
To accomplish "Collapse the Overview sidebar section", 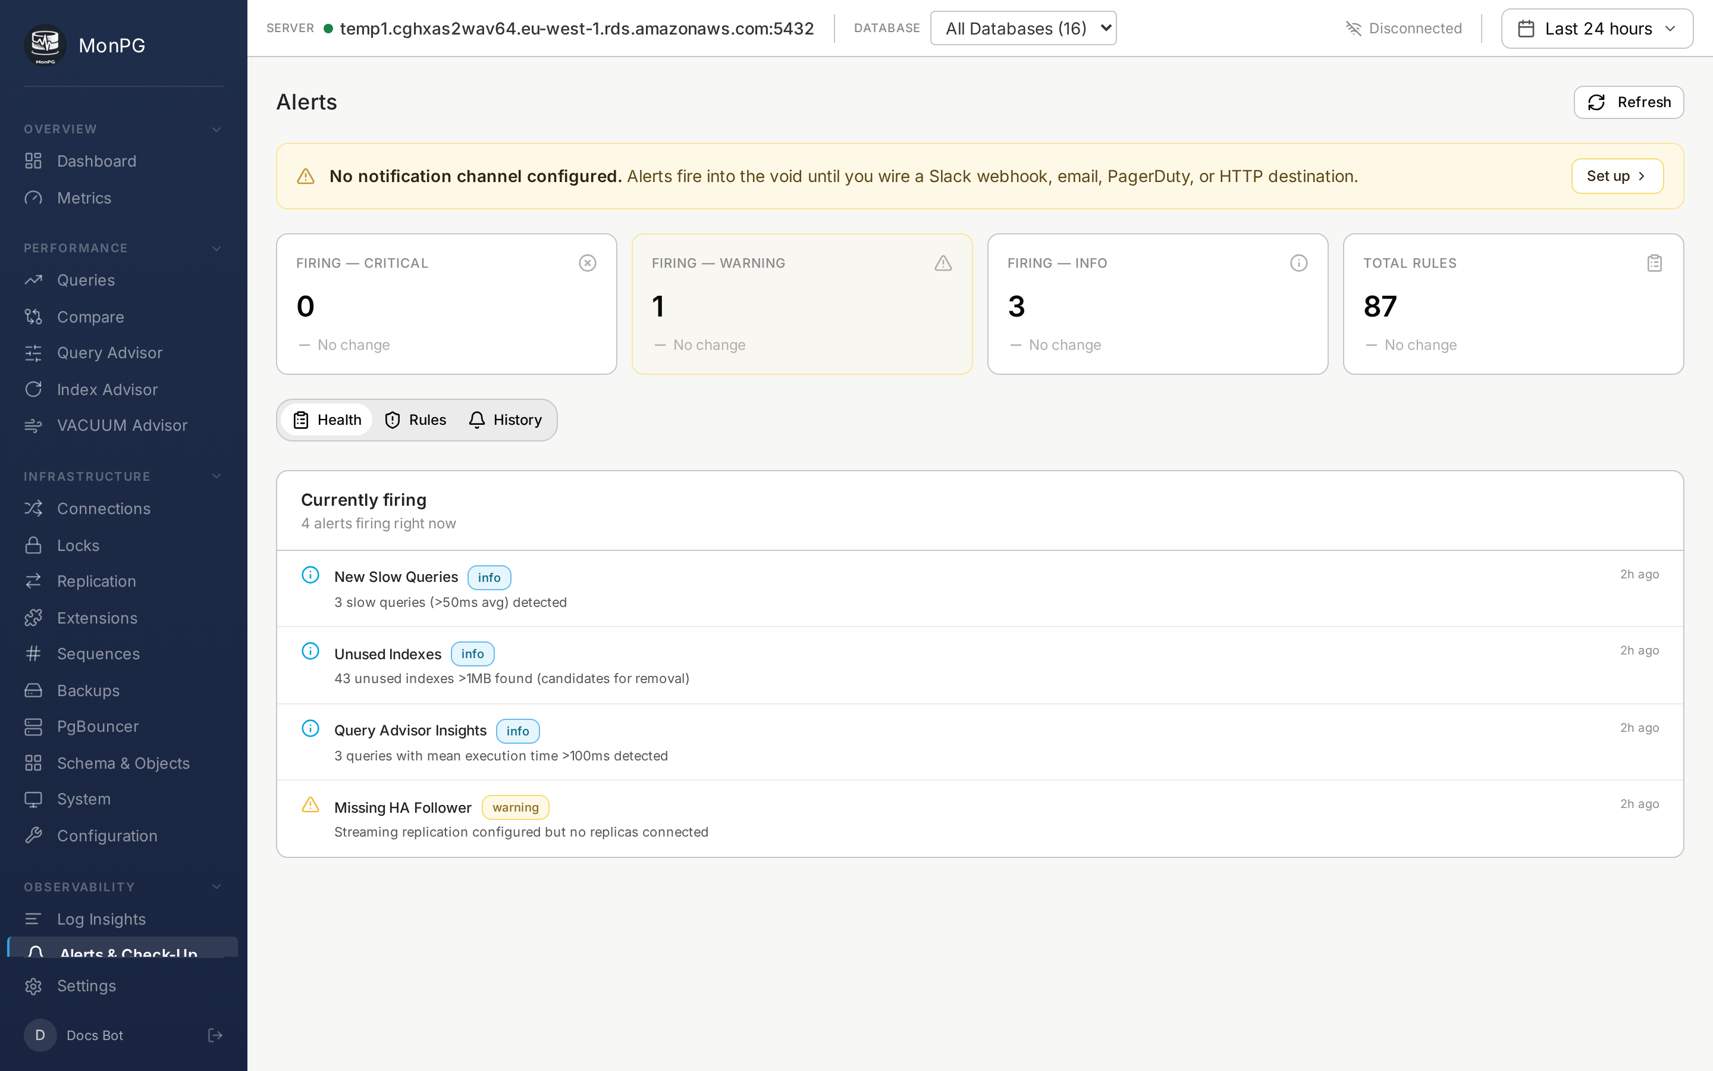I will click(217, 129).
